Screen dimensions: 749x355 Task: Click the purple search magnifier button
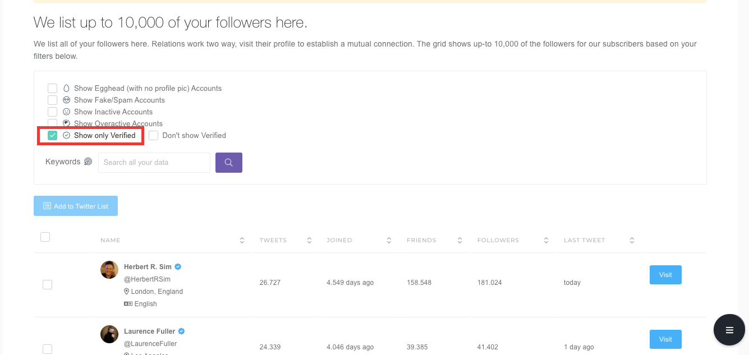(x=229, y=163)
